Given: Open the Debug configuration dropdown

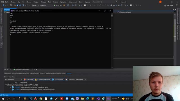Looking at the screenshot, I should [x=35, y=5].
